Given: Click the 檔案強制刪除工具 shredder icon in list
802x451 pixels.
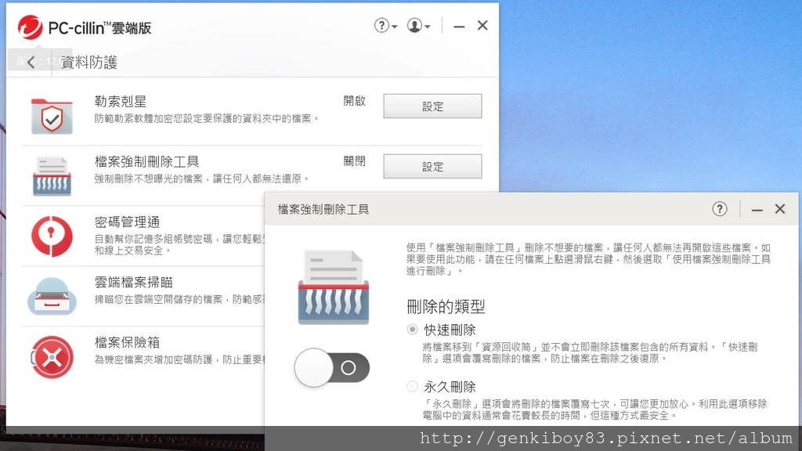Looking at the screenshot, I should 52,176.
